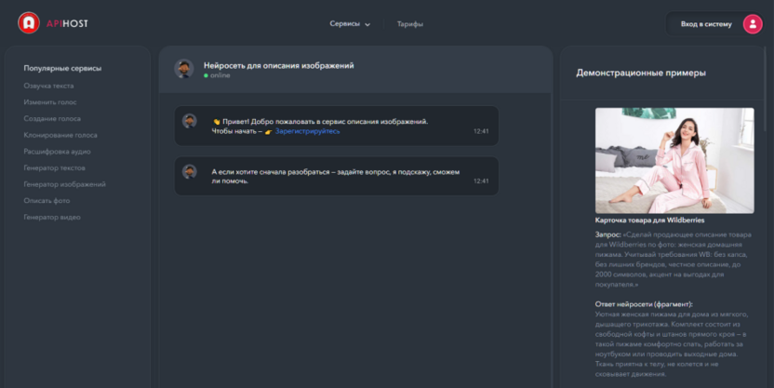The image size is (774, 388).
Task: Click the APIHOST logo icon
Action: click(x=29, y=22)
